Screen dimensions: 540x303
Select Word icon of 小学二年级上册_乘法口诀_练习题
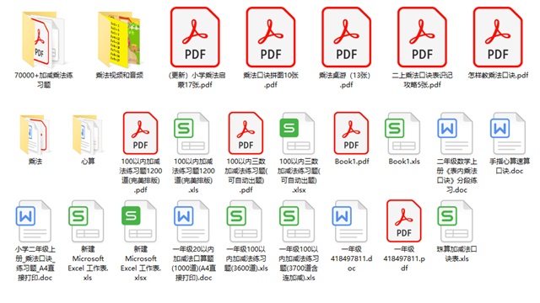35,221
